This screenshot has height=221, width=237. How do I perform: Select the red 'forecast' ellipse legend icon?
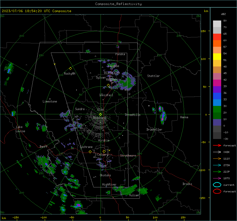pyautogui.click(x=217, y=191)
